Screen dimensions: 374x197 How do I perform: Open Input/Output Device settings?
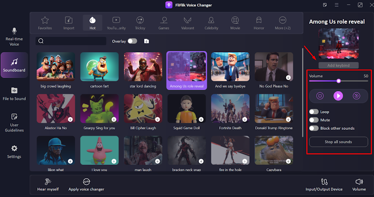point(324,184)
